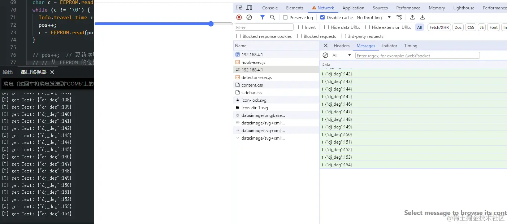This screenshot has width=507, height=224.
Task: Select the {"dj_deg":148} WebSocket message
Action: click(x=413, y=119)
